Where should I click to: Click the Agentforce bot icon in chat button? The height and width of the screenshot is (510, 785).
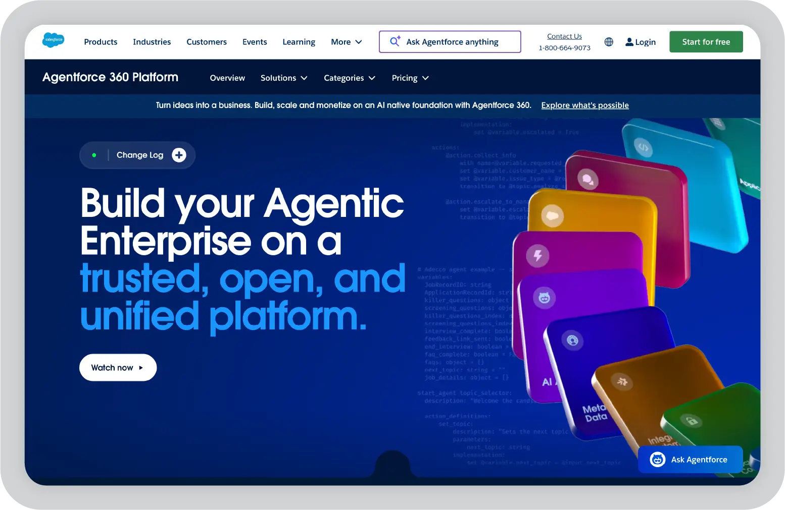657,460
